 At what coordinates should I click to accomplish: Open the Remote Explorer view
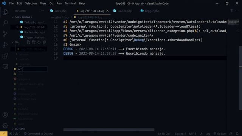coord(5,66)
